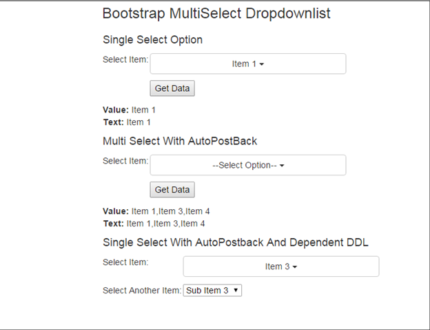The image size is (430, 330).
Task: Click the "Select Another Item:" label
Action: click(141, 291)
